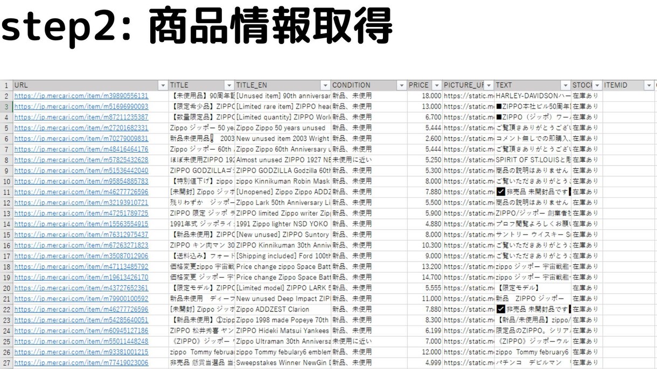657x369 pixels.
Task: Open link ending m60945127186
Action: pos(81,331)
